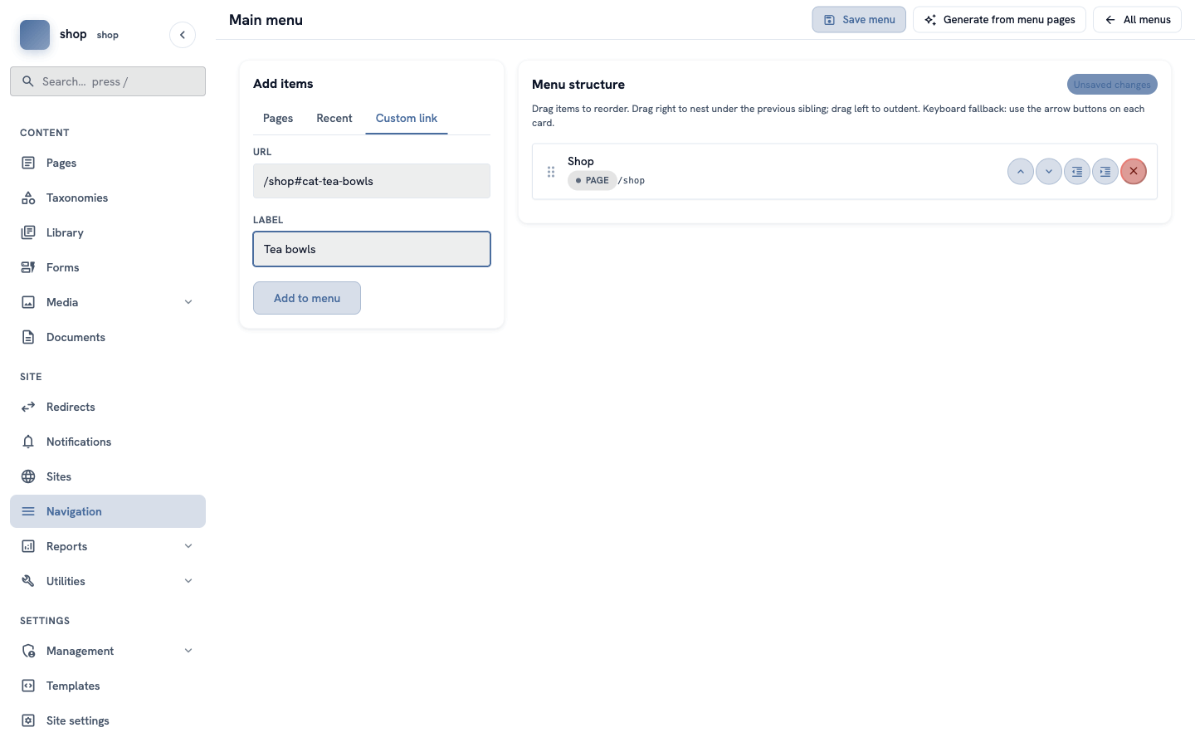Open Taxonomies in the sidebar
The width and height of the screenshot is (1195, 747).
pyautogui.click(x=108, y=198)
